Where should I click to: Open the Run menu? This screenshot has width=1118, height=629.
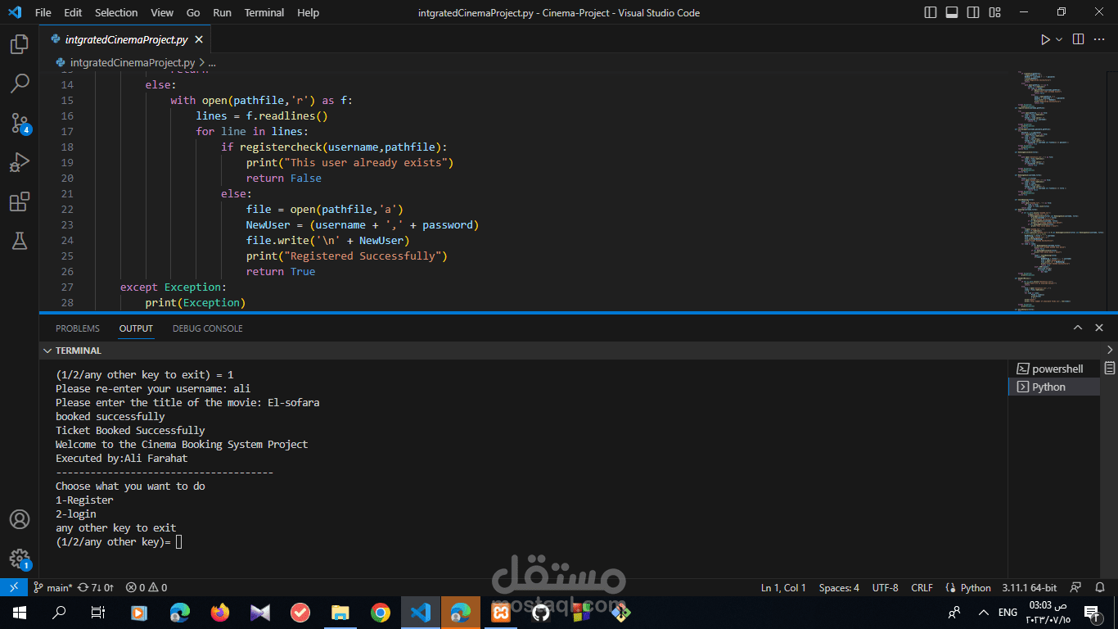click(222, 12)
